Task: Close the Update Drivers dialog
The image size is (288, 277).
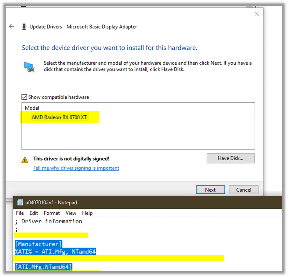Action: point(257,14)
